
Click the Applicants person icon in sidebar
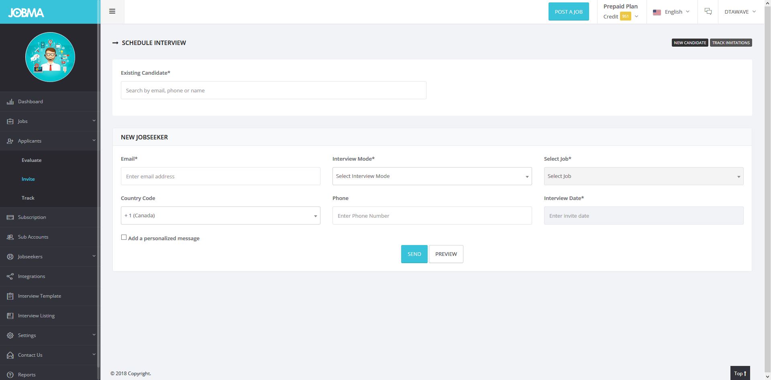coord(10,141)
